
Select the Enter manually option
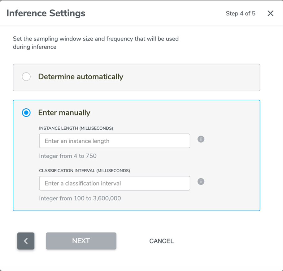point(26,113)
